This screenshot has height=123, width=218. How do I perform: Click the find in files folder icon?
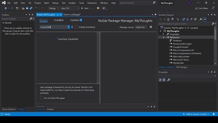click(x=98, y=8)
